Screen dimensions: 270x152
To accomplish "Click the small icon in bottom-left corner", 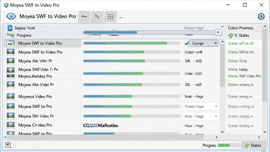I will pyautogui.click(x=8, y=145).
